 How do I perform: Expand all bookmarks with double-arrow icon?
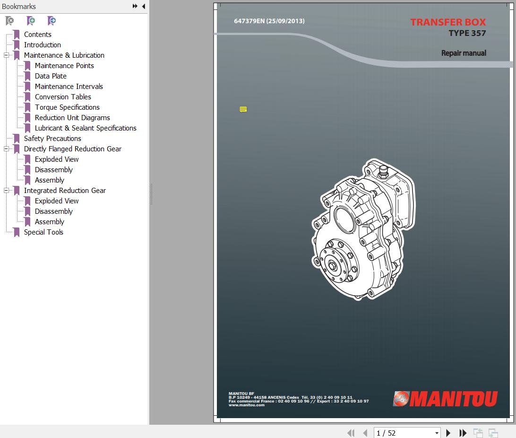(135, 6)
